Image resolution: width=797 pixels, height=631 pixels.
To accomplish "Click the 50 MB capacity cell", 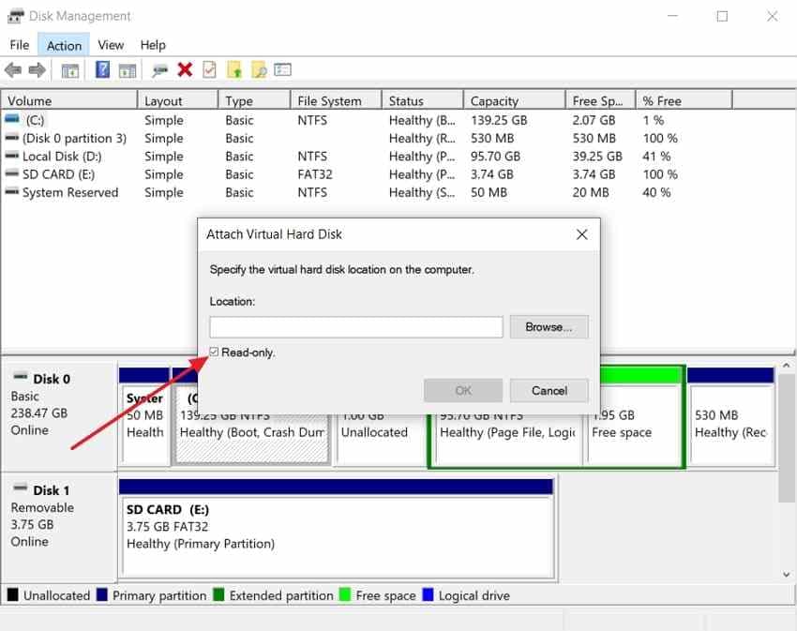I will click(489, 193).
